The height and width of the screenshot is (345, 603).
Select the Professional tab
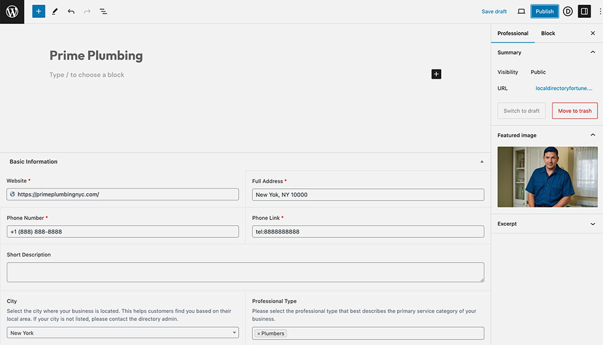tap(513, 33)
